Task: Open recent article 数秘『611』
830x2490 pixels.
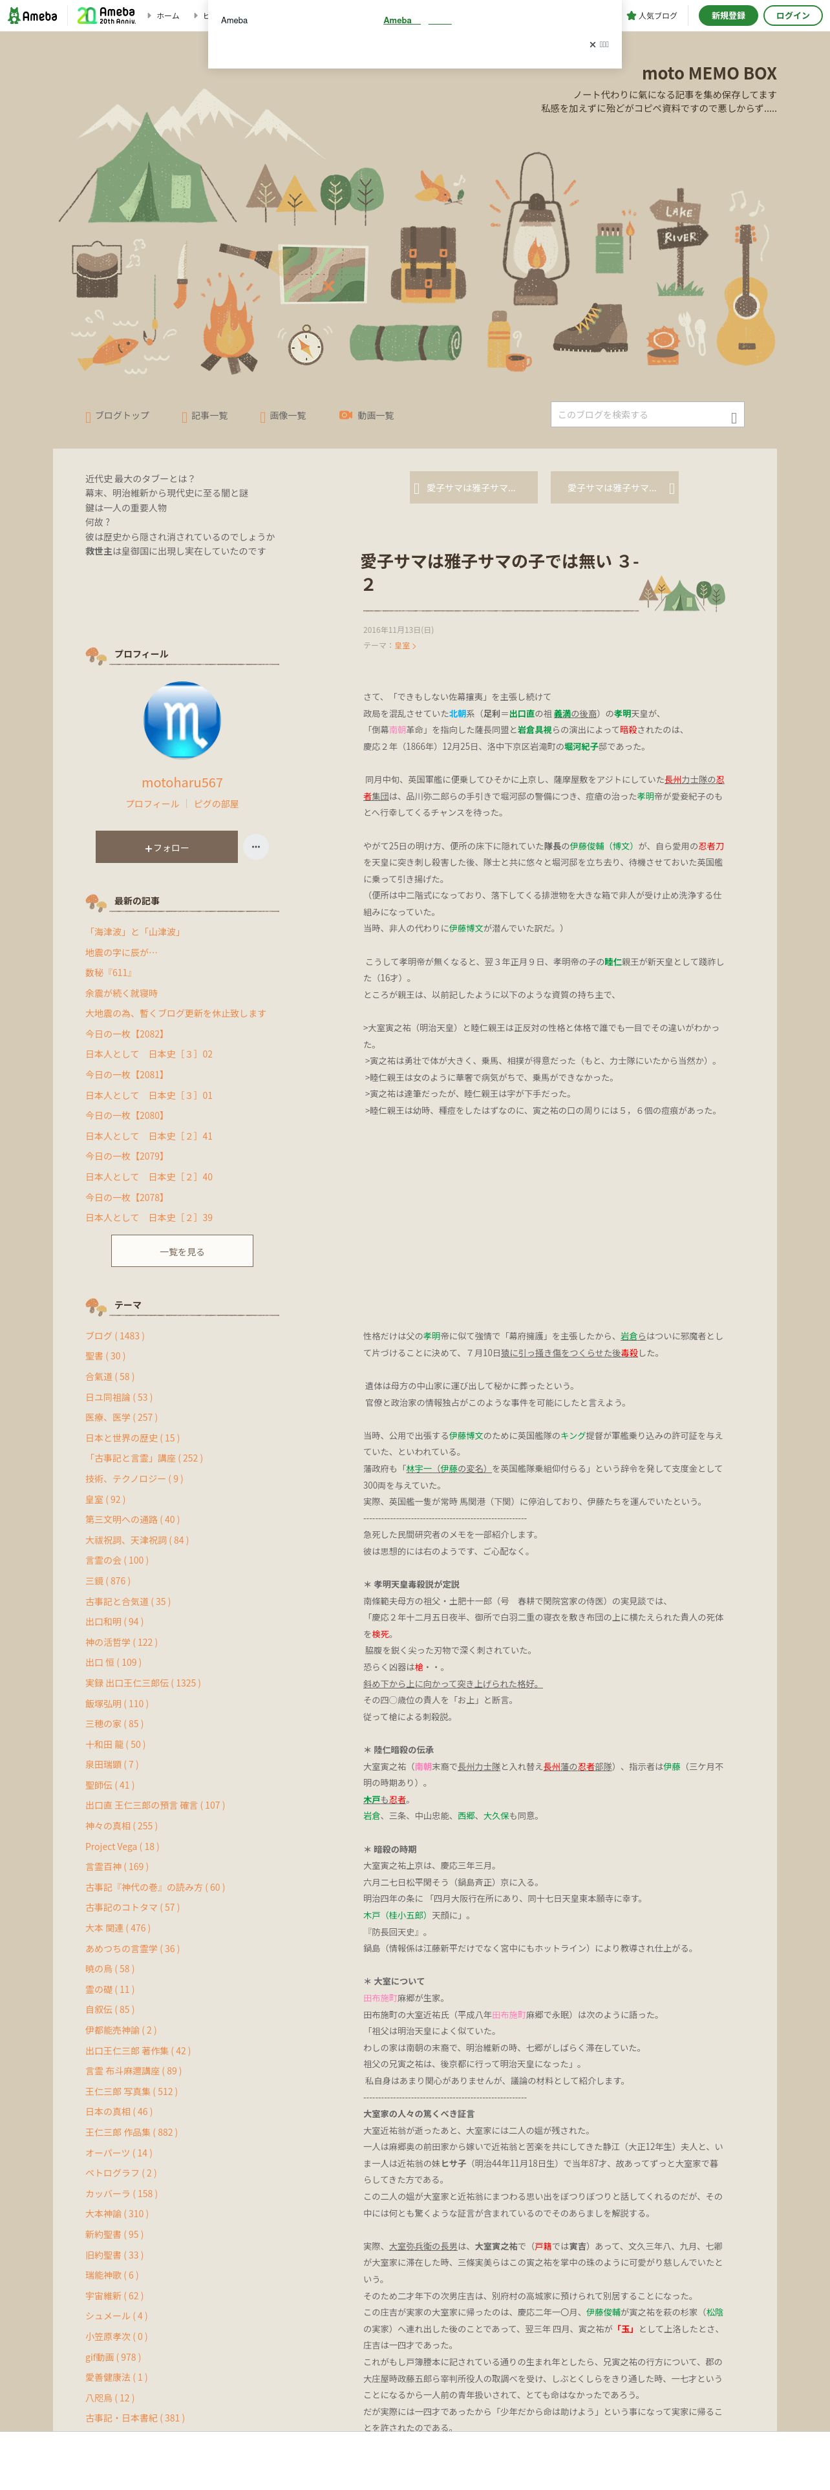Action: [x=109, y=974]
